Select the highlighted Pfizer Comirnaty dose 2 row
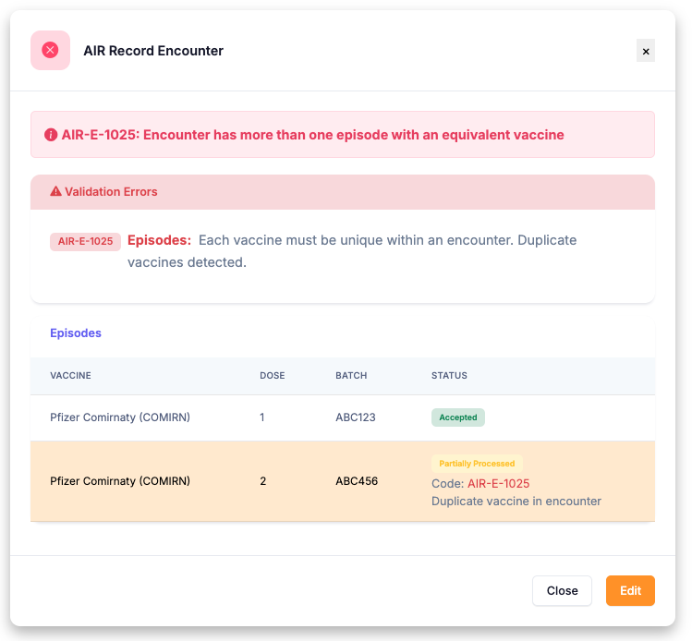 pos(343,481)
